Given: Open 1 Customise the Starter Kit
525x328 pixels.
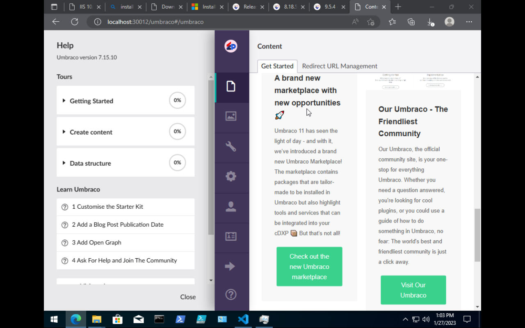Looking at the screenshot, I should (x=126, y=207).
